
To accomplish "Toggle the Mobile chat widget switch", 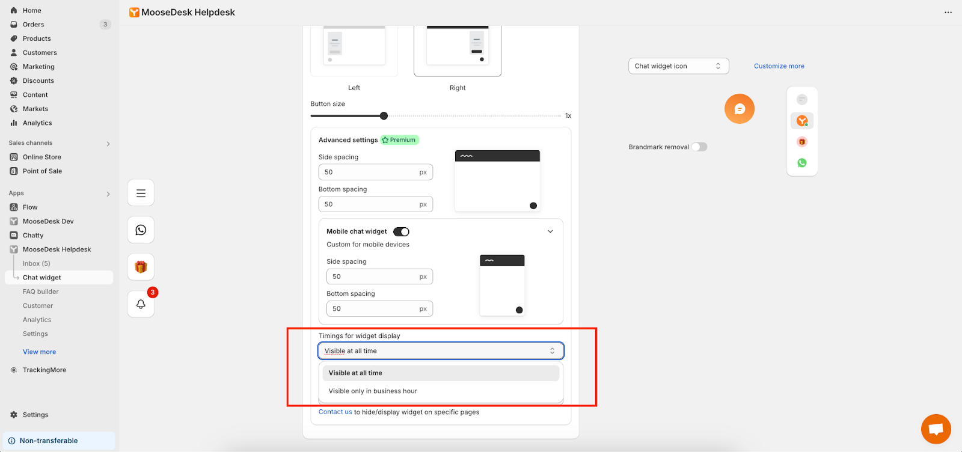I will click(401, 231).
